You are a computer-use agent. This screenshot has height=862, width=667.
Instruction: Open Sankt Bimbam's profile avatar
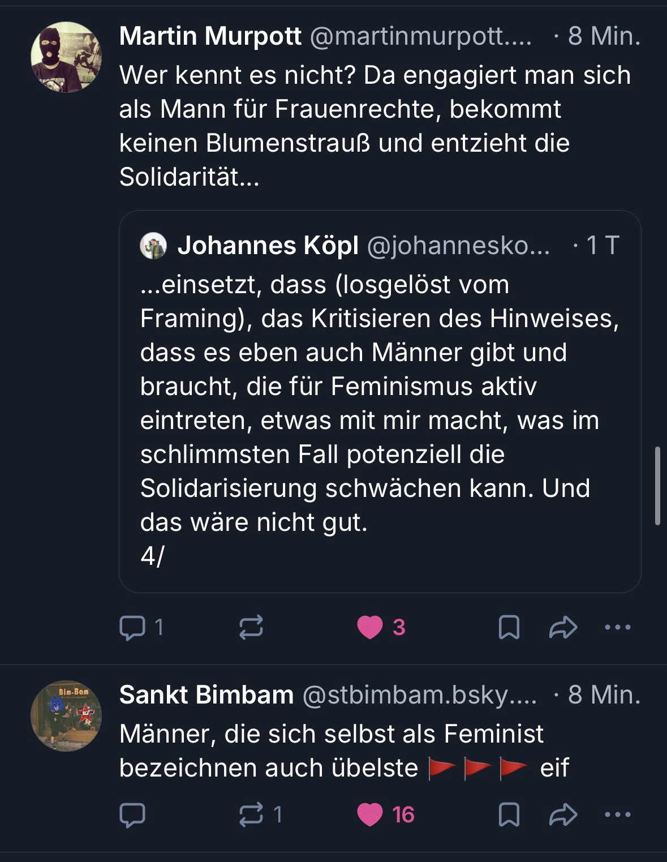[x=66, y=716]
